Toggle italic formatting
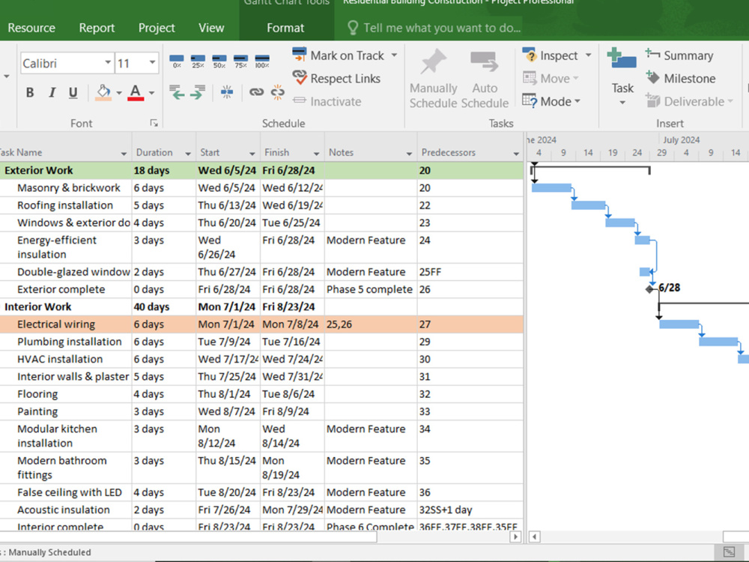Image resolution: width=749 pixels, height=562 pixels. [x=52, y=92]
